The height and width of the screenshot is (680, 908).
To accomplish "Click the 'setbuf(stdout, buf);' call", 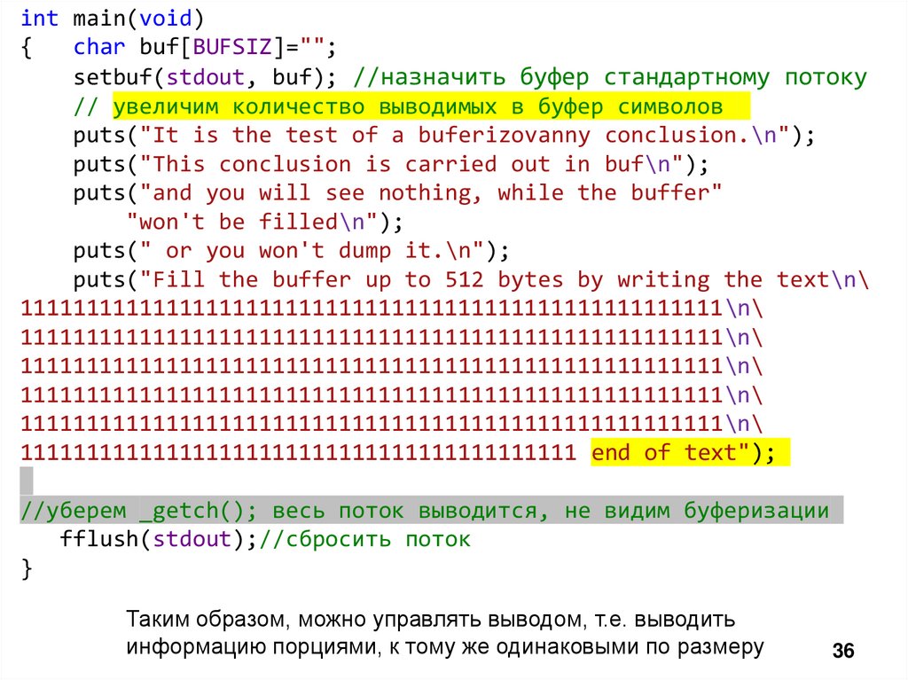I will [205, 77].
